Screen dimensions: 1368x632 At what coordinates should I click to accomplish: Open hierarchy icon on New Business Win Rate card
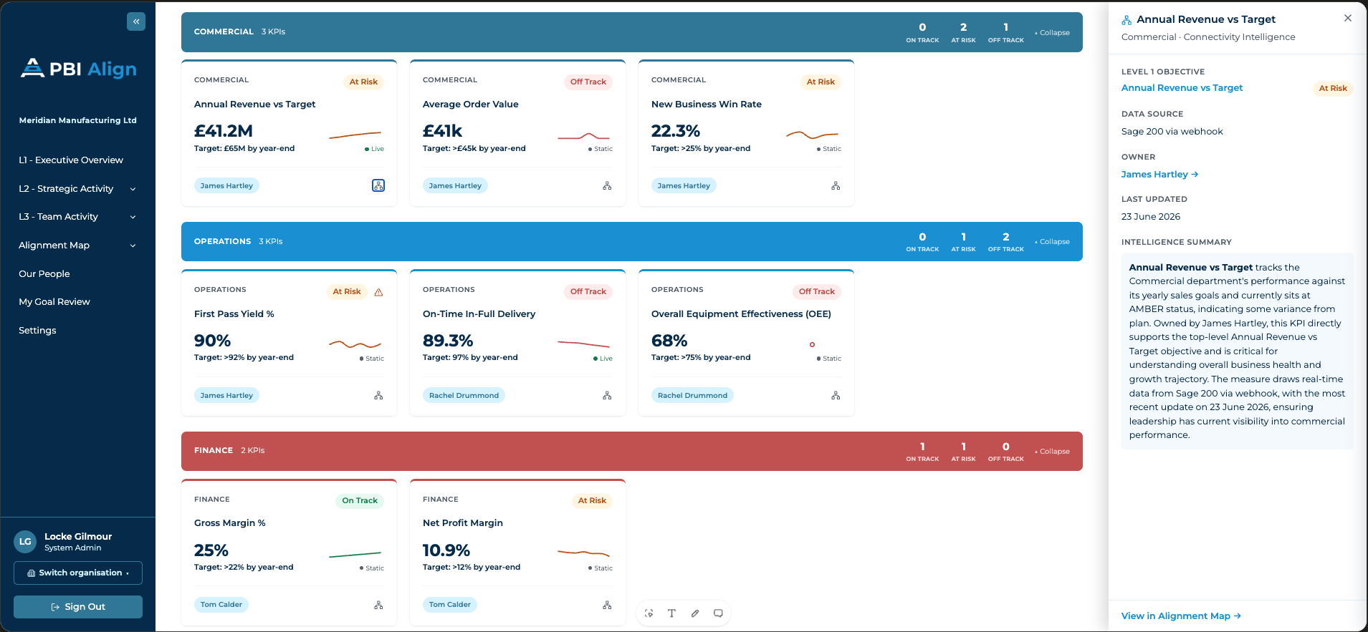point(836,185)
